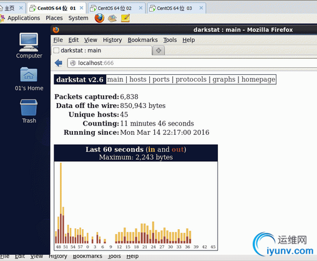317x261 pixels.
Task: Close the CentOS 64 位 02 VM tab
Action: tap(140, 8)
